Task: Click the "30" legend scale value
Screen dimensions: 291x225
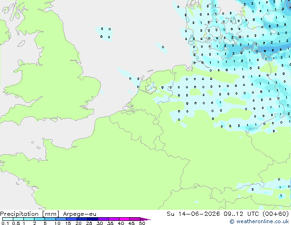Action: tap(100, 223)
